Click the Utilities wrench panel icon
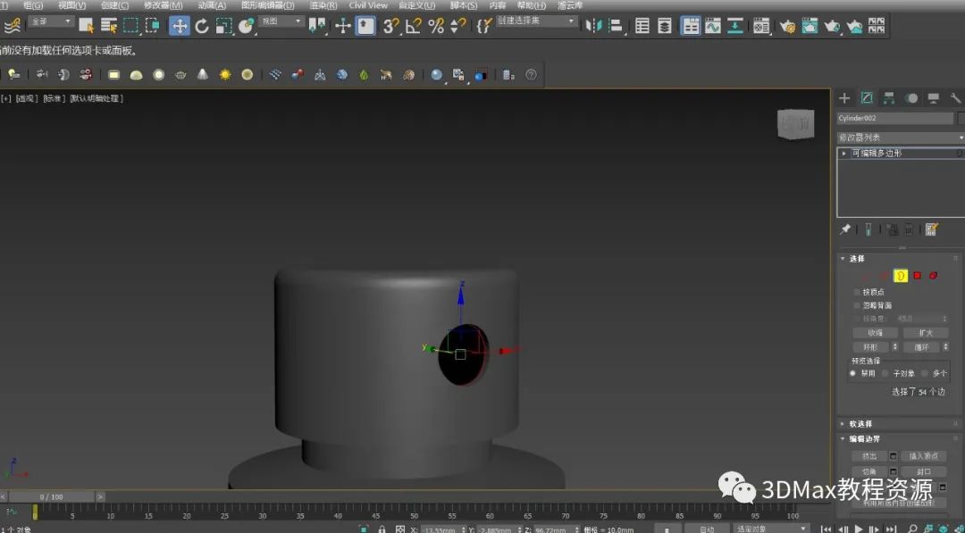Image resolution: width=965 pixels, height=533 pixels. tap(955, 98)
